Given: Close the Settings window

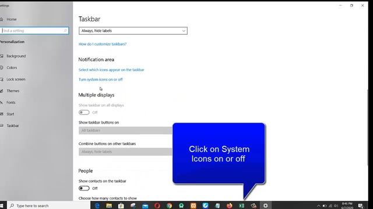Looking at the screenshot, I should pos(363,5).
